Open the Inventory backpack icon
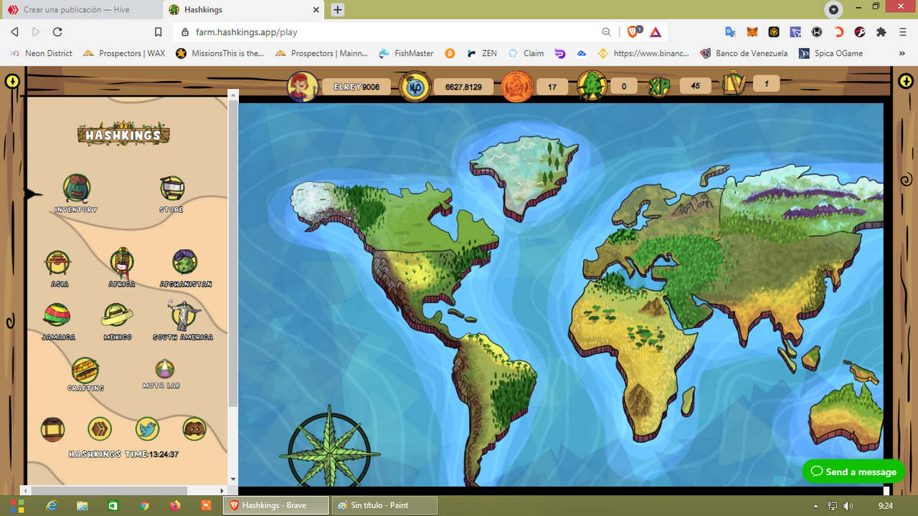Viewport: 918px width, 516px height. tap(77, 188)
